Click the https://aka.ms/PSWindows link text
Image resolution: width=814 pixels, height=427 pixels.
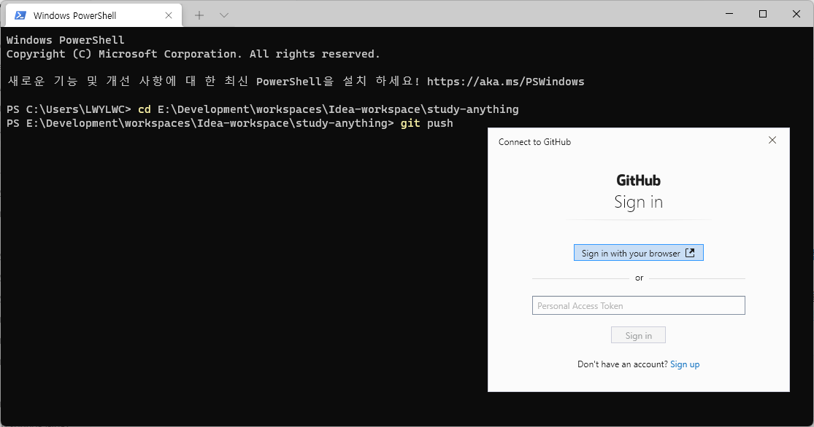click(506, 82)
